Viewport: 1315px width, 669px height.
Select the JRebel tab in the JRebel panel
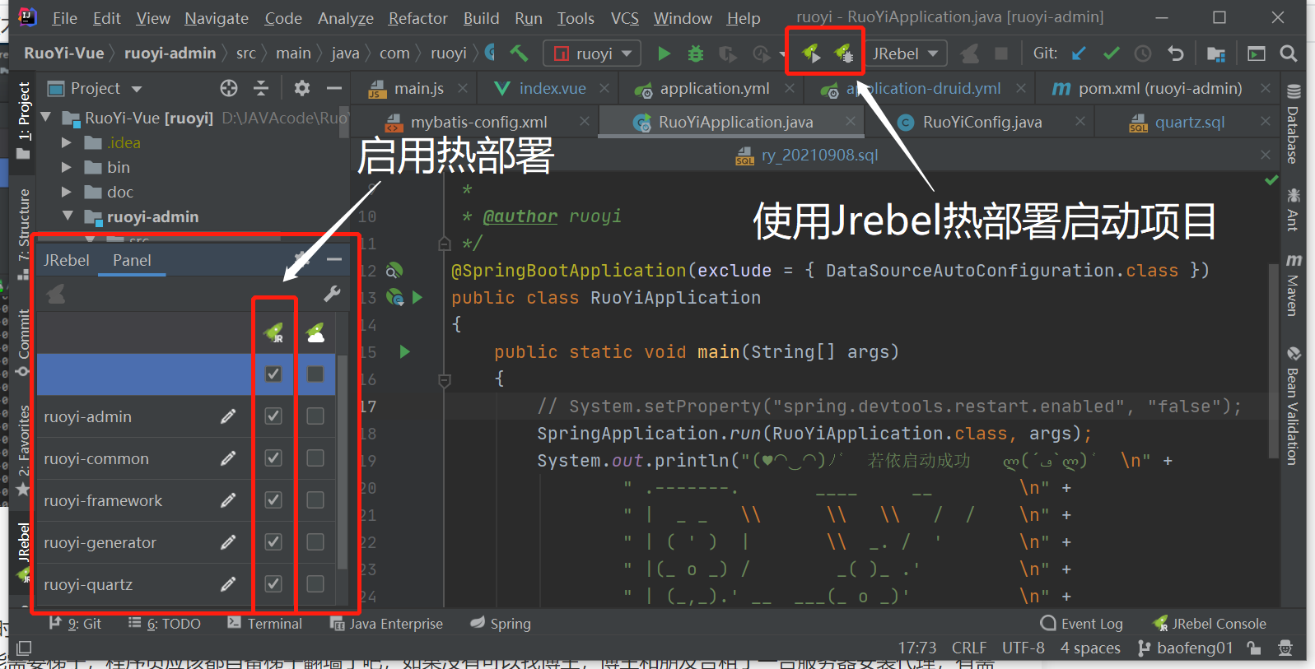[66, 260]
